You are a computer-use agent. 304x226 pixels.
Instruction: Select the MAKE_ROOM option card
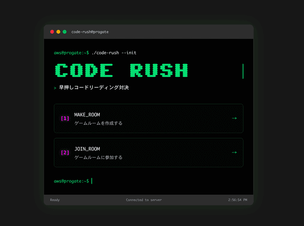point(149,118)
